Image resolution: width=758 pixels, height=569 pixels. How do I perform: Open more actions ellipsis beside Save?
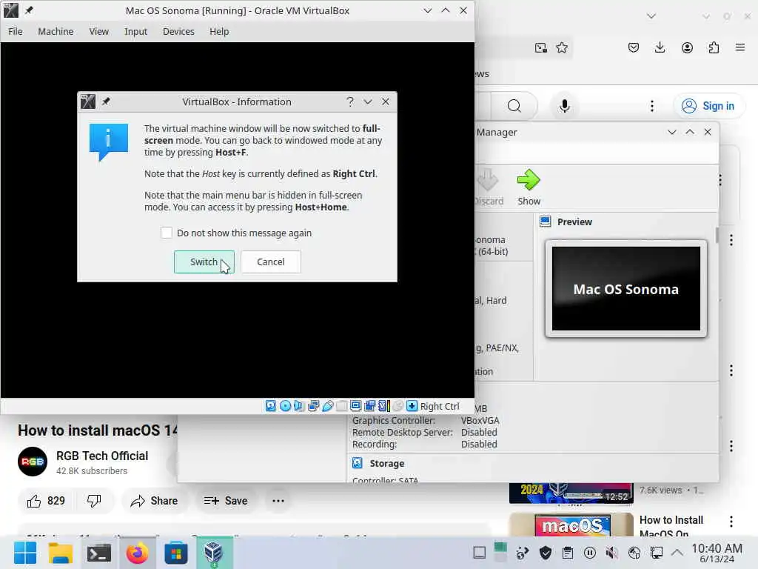click(x=278, y=501)
